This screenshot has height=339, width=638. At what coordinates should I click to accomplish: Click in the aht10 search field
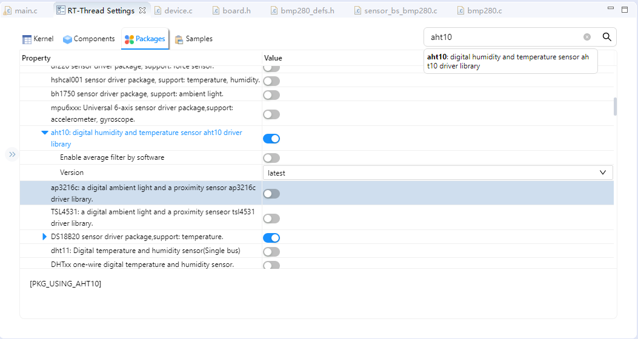[x=505, y=37]
